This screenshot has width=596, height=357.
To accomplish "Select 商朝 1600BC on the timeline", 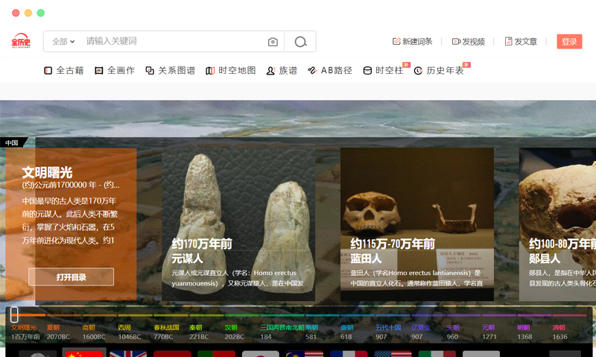I will click(94, 332).
